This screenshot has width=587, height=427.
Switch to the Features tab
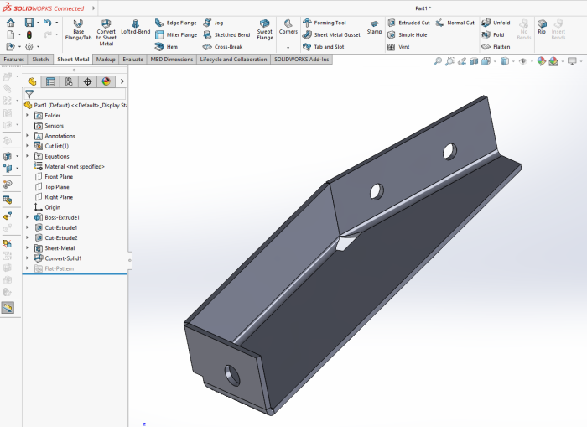point(13,60)
